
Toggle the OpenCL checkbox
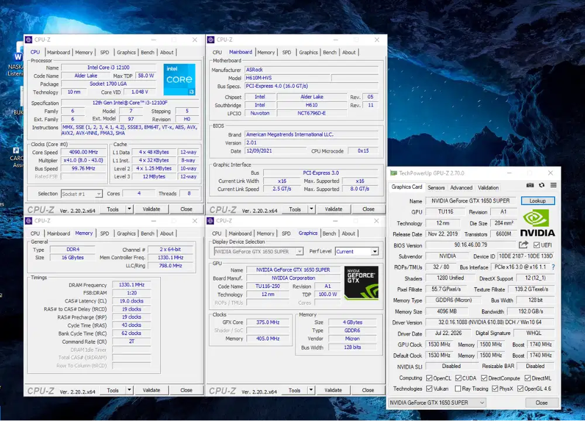click(x=429, y=378)
